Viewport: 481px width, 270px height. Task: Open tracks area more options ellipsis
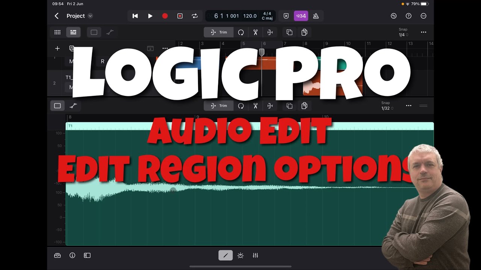coord(424,32)
